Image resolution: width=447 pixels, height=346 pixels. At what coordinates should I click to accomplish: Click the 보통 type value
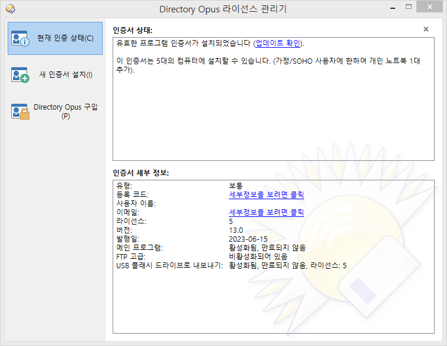pyautogui.click(x=236, y=186)
